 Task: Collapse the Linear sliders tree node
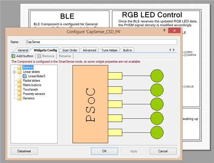point(14,72)
